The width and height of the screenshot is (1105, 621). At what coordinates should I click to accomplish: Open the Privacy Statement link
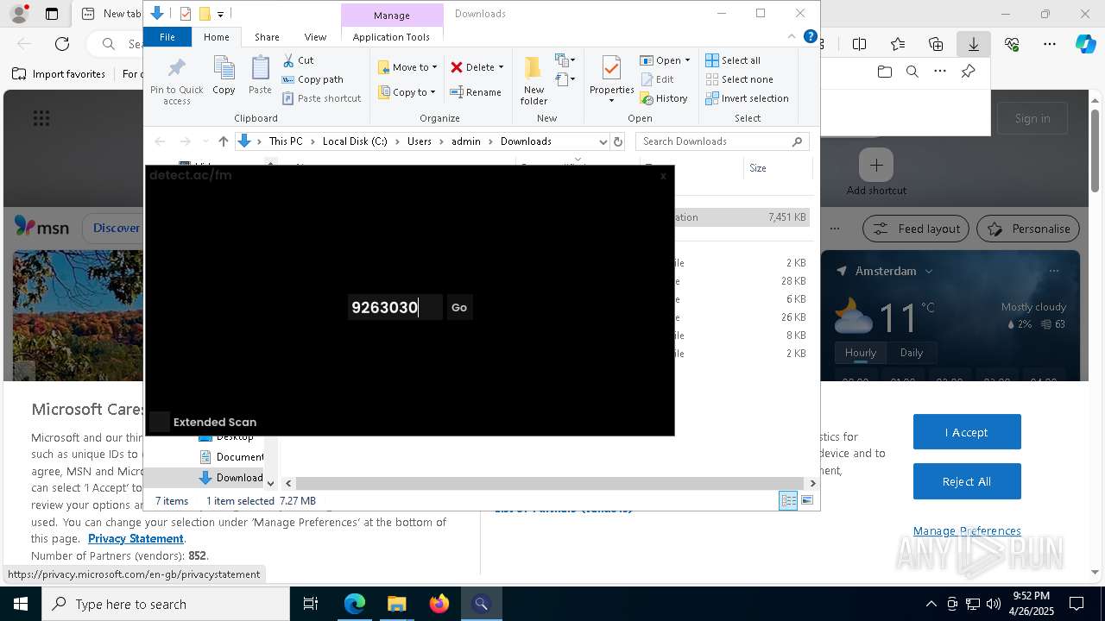tap(136, 538)
